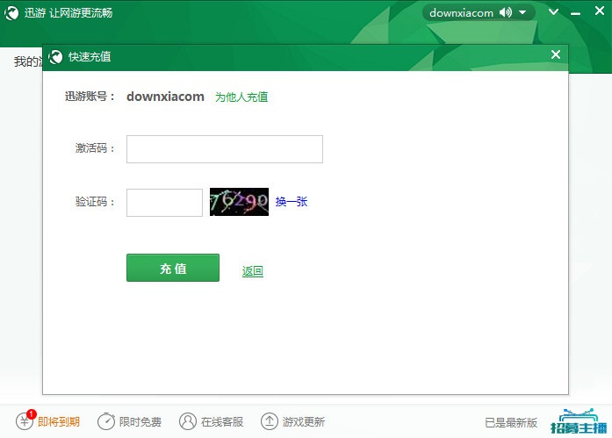Click the bold downxiacom account name in dialog
This screenshot has height=438, width=612.
point(165,97)
